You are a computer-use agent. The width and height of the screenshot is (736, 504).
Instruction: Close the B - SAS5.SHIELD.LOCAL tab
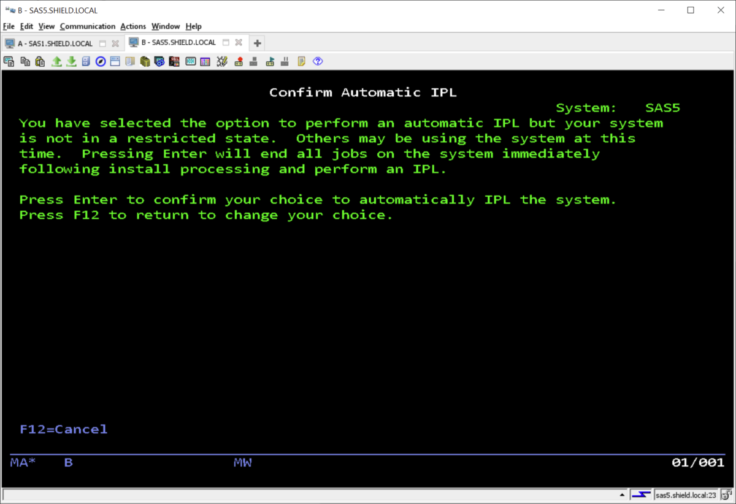[239, 42]
